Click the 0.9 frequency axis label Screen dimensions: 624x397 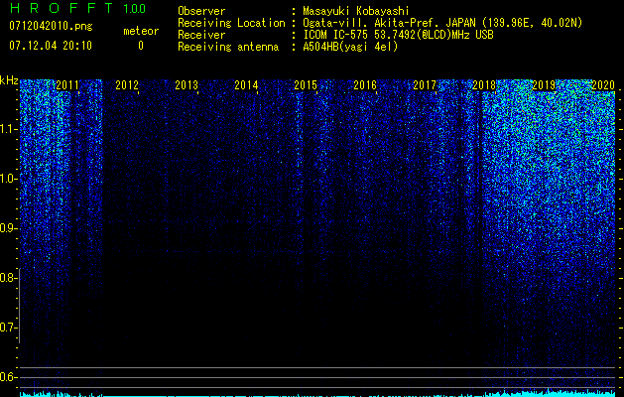8,228
